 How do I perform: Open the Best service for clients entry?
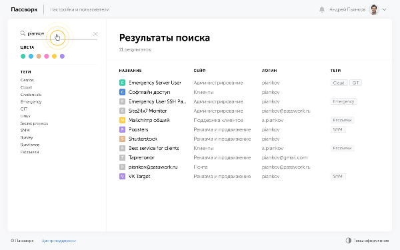153,148
